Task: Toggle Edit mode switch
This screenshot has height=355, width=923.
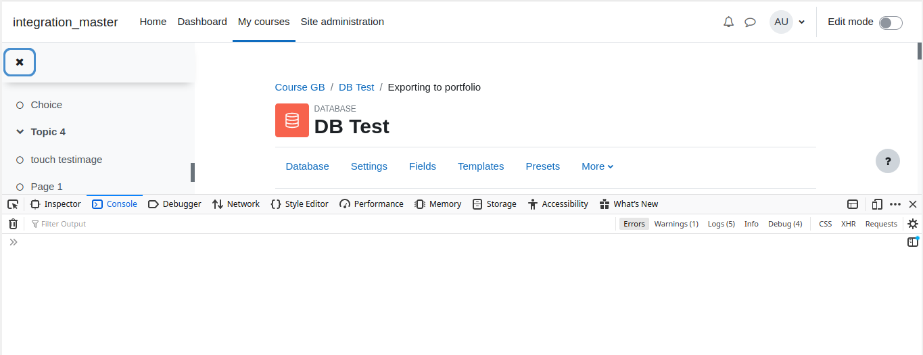Action: (891, 23)
